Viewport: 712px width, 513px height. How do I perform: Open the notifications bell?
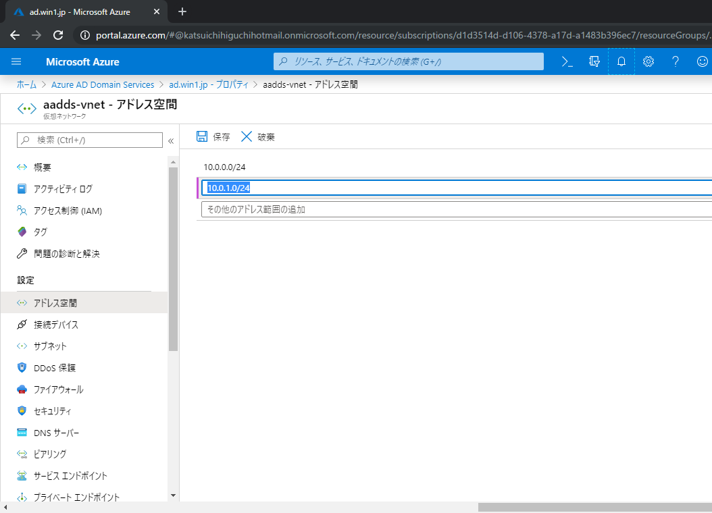pos(621,61)
